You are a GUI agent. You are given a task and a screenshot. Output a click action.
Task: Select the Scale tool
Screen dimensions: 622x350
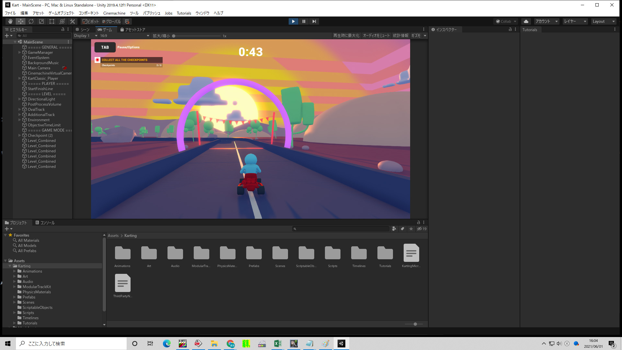[x=41, y=21]
